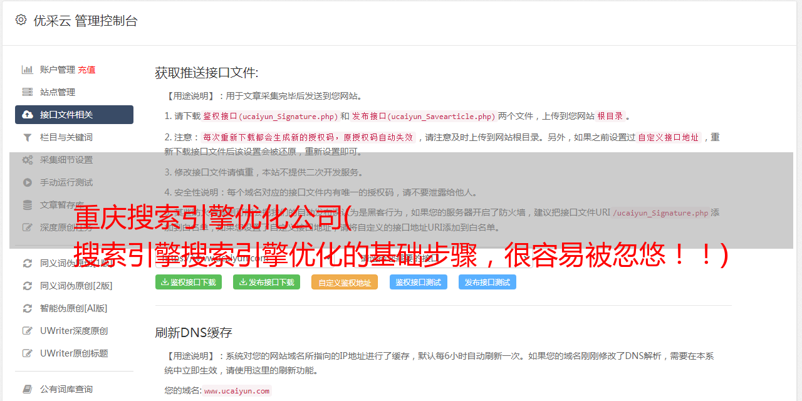The image size is (802, 401).
Task: Open 站点管理 via its server icon
Action: point(28,92)
